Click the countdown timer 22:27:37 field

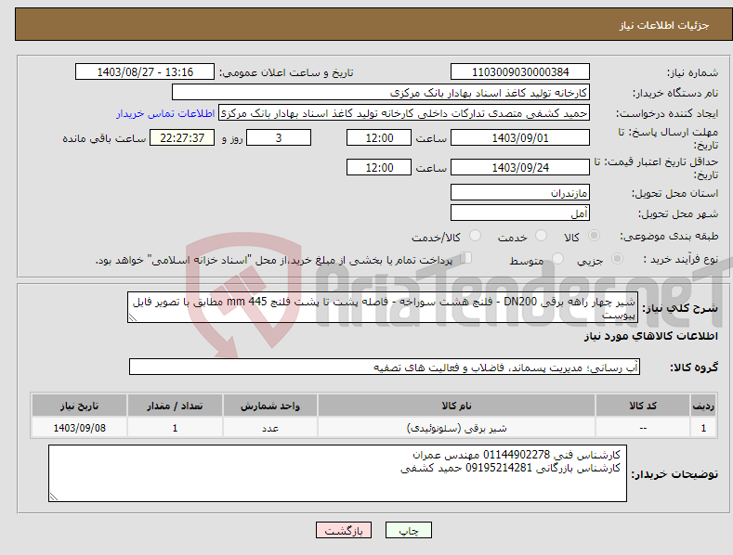(182, 137)
